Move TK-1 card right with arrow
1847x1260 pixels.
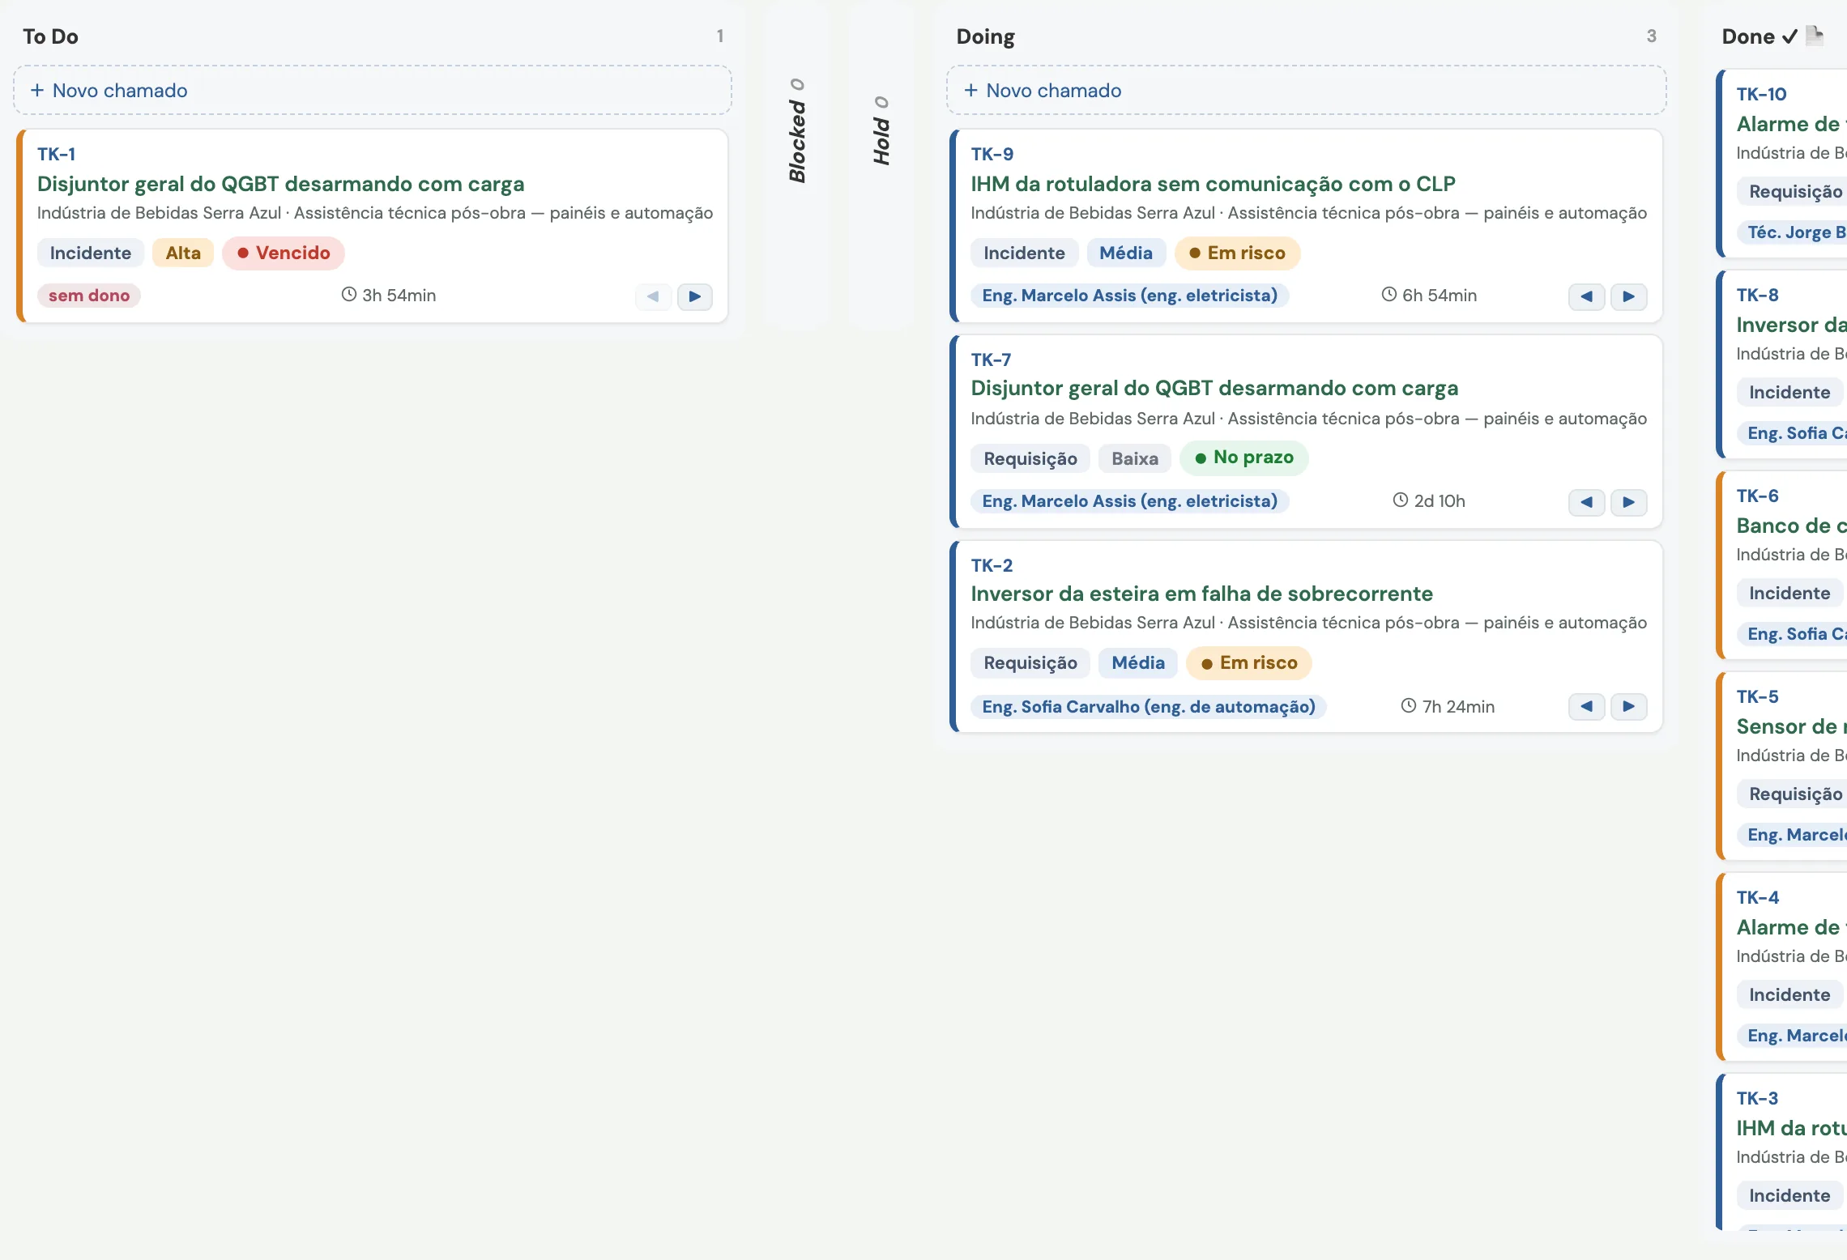coord(694,296)
